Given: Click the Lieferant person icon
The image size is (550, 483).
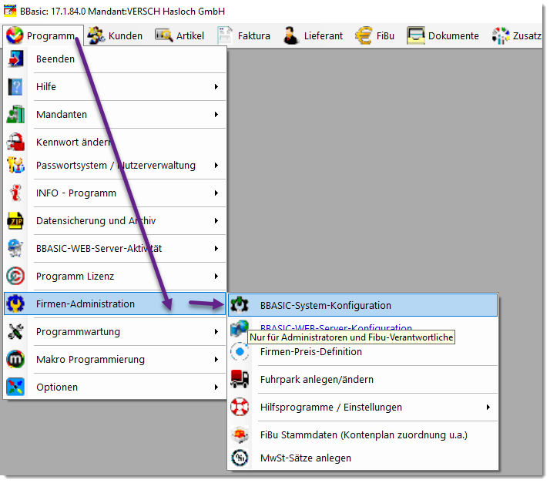Looking at the screenshot, I should coord(290,35).
